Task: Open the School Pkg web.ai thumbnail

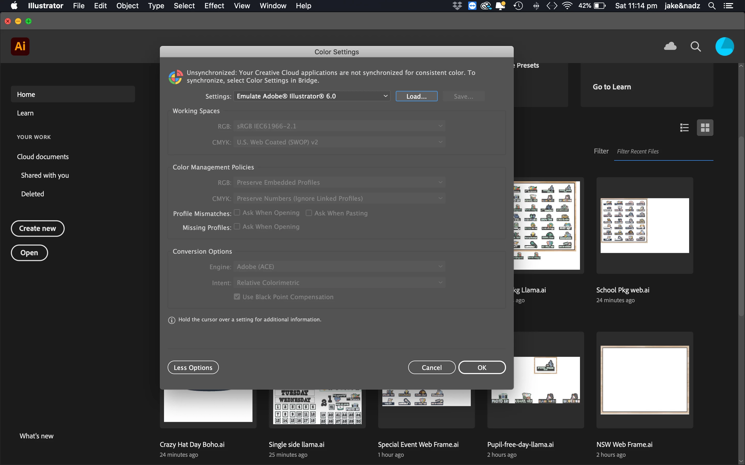Action: click(x=645, y=226)
